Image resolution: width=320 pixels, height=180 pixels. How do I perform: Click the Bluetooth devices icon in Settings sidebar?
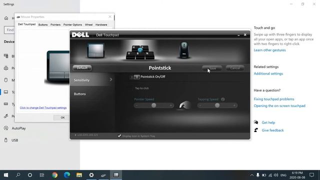6,56
